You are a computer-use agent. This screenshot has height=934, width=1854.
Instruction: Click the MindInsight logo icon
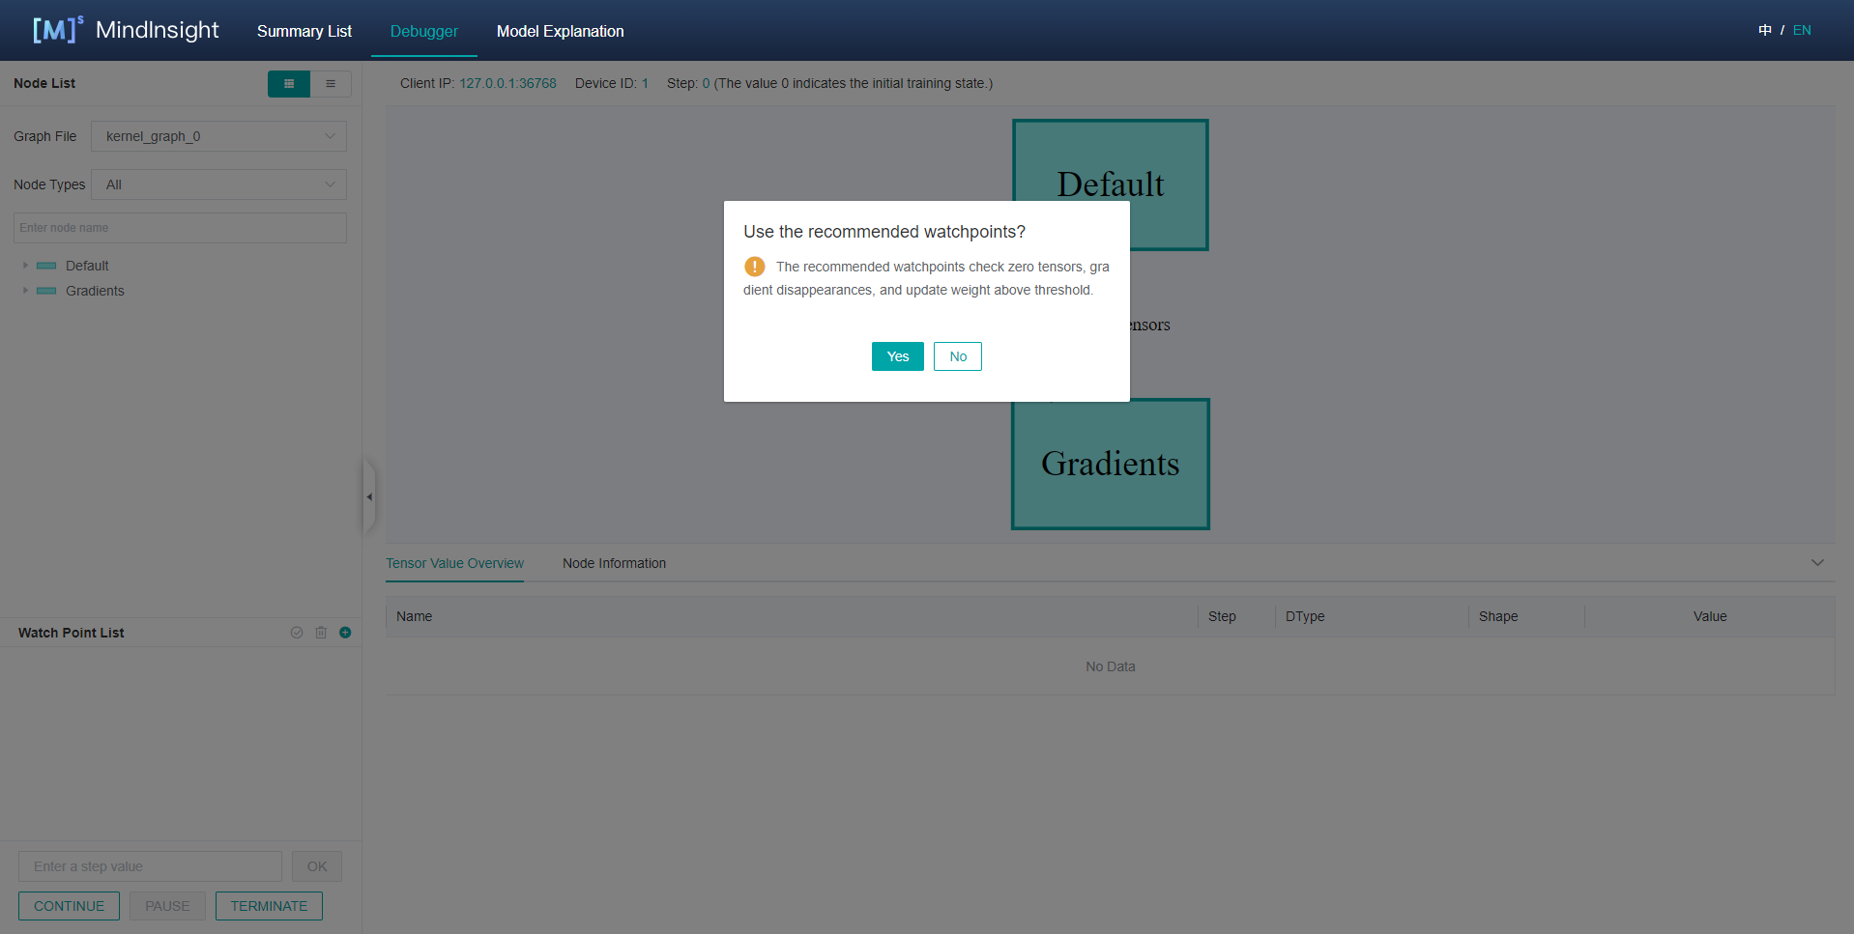(x=57, y=30)
